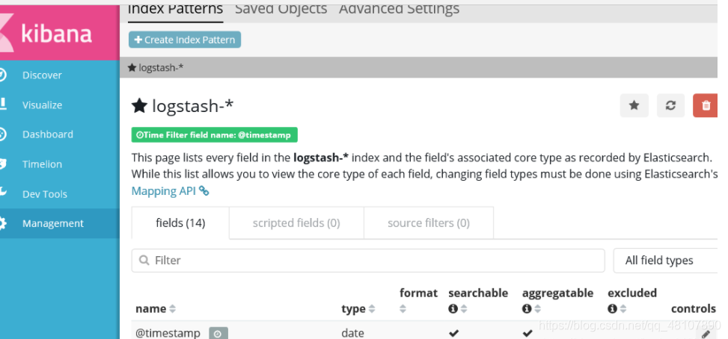Sort by searchable column arrows

(464, 309)
